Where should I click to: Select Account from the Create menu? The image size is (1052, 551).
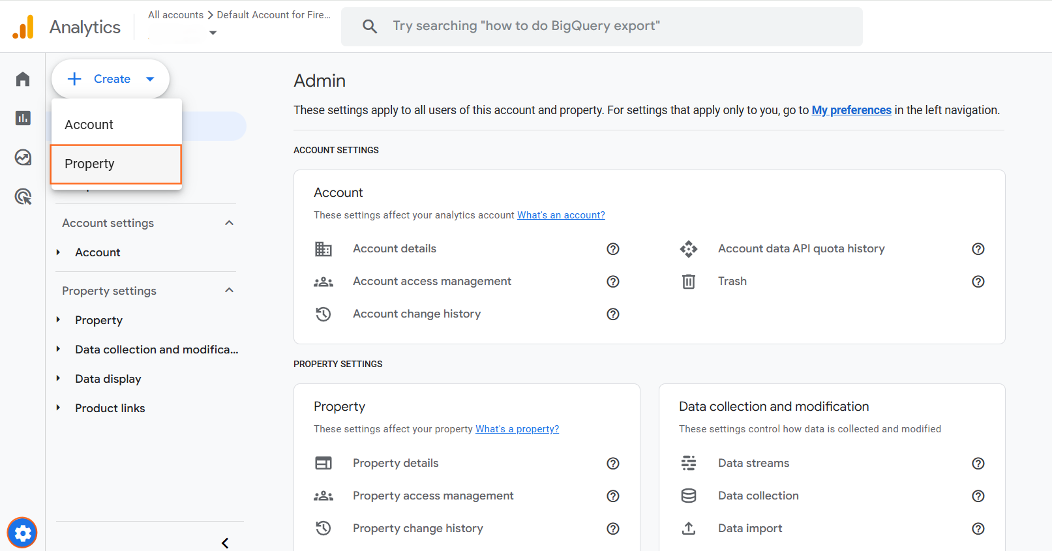pyautogui.click(x=117, y=125)
